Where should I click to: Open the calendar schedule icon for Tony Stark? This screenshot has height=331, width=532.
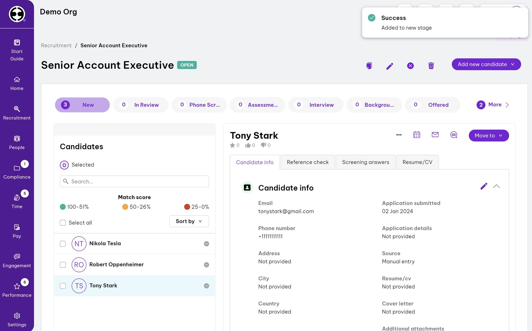pos(416,135)
